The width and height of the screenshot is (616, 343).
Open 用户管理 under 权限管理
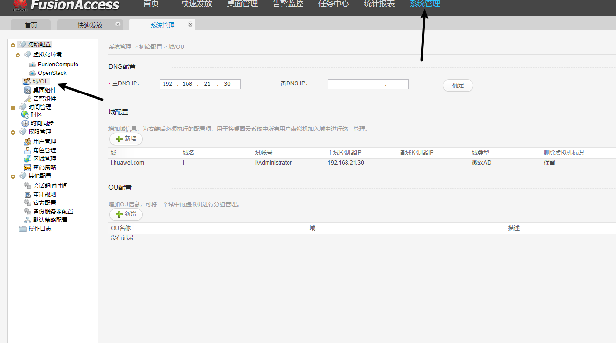(x=43, y=141)
